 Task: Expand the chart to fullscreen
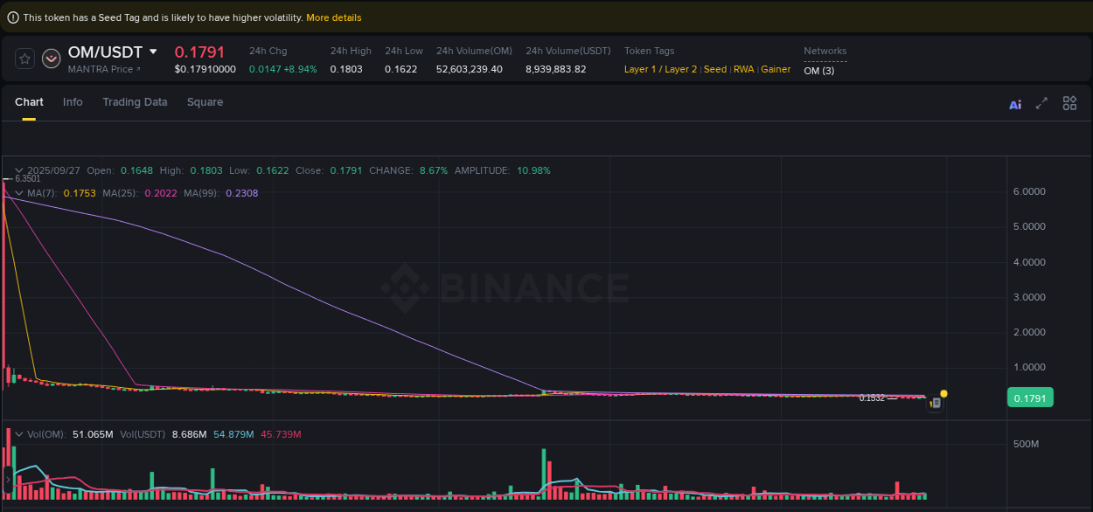pos(1041,102)
